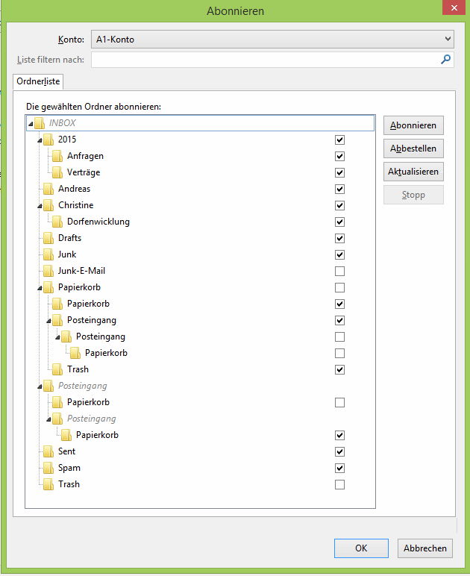470x576 pixels.
Task: Select the Drafts folder label
Action: point(70,238)
